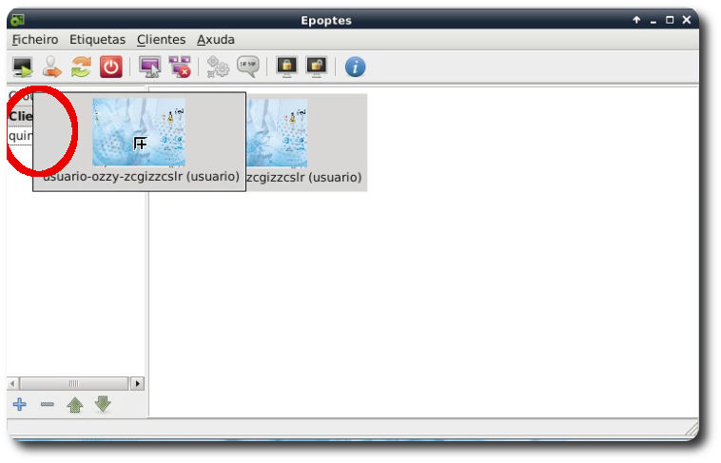Click the red power shutdown icon
Viewport: 721px width, 463px height.
pos(111,67)
